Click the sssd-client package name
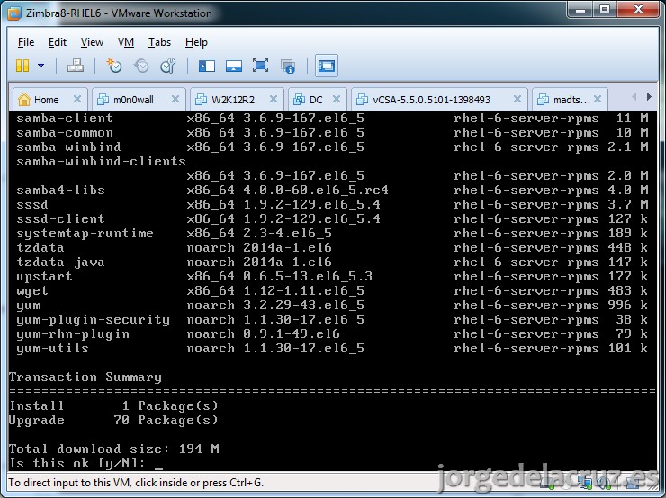666x498 pixels. pos(60,218)
